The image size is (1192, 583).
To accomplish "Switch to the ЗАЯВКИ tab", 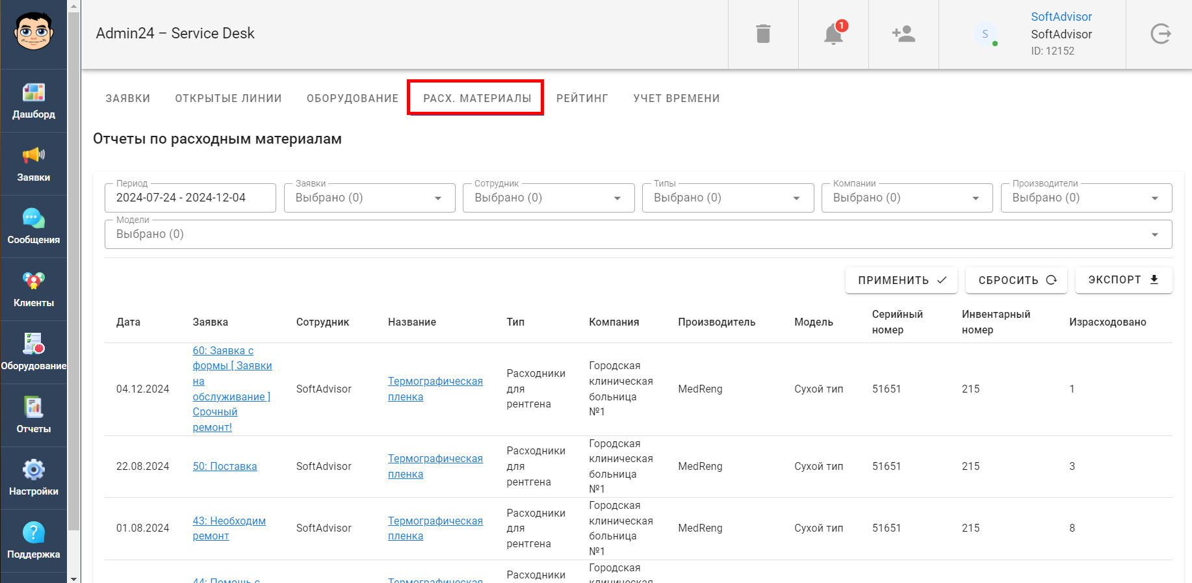I will (128, 98).
